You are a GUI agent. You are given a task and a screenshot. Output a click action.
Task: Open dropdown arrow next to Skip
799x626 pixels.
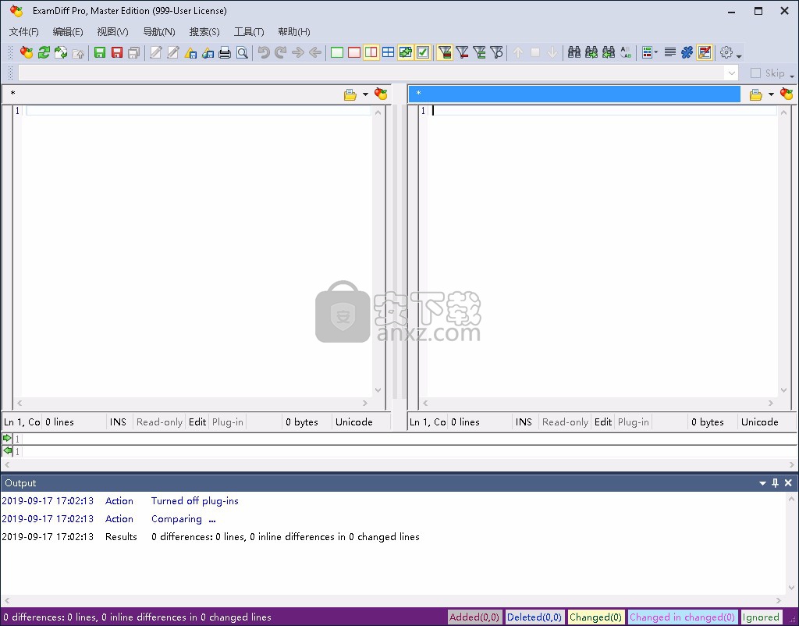[792, 76]
